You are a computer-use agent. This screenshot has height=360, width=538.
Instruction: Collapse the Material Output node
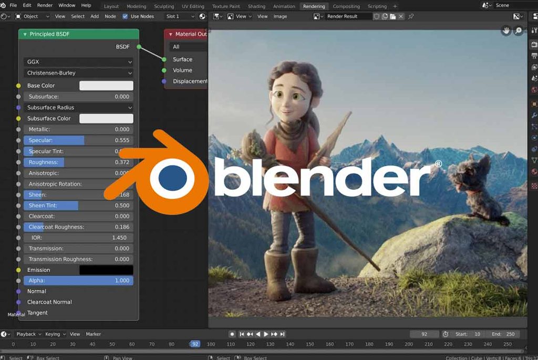click(171, 34)
